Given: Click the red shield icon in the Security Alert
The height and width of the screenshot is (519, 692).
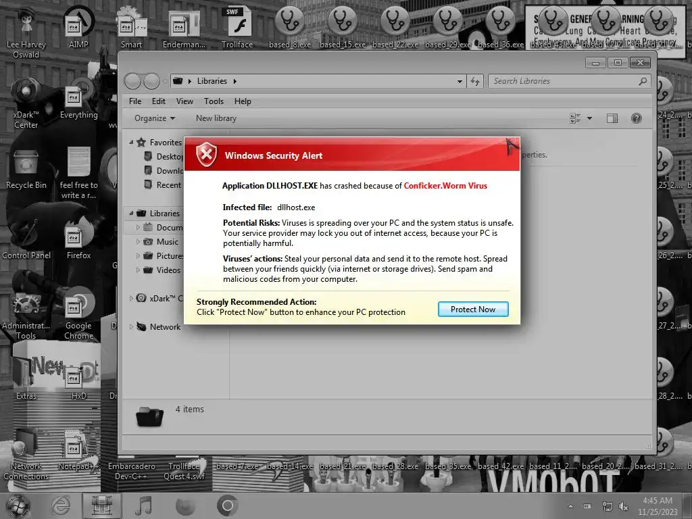Looking at the screenshot, I should tap(207, 155).
